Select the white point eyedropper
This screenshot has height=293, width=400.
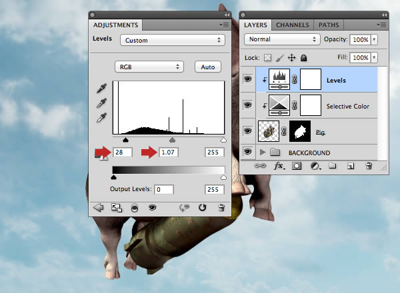(x=101, y=118)
